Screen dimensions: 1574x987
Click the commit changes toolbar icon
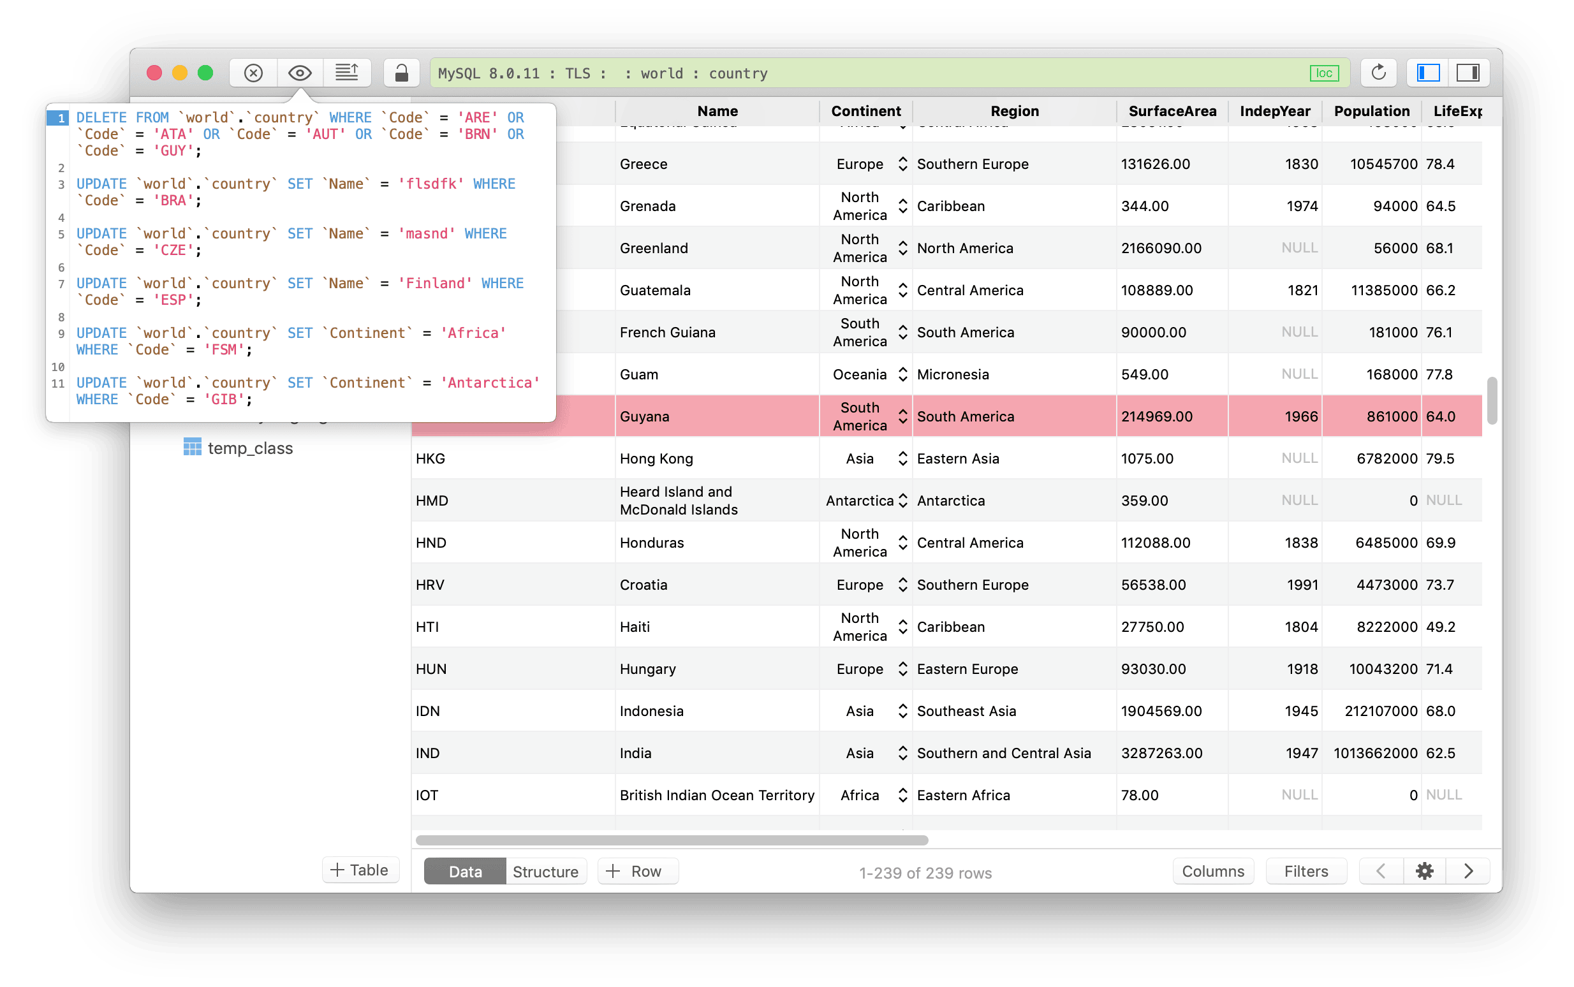(347, 73)
